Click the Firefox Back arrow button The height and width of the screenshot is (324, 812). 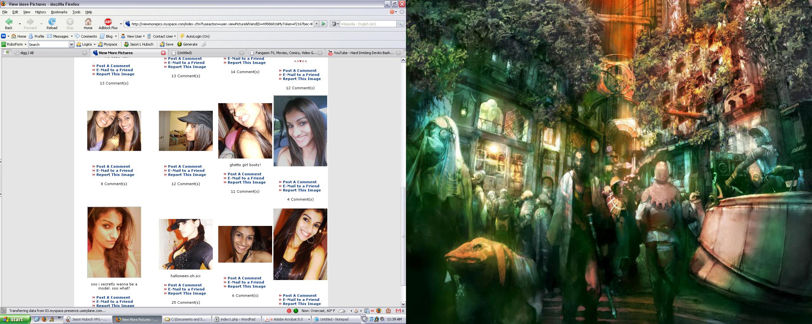tap(9, 22)
